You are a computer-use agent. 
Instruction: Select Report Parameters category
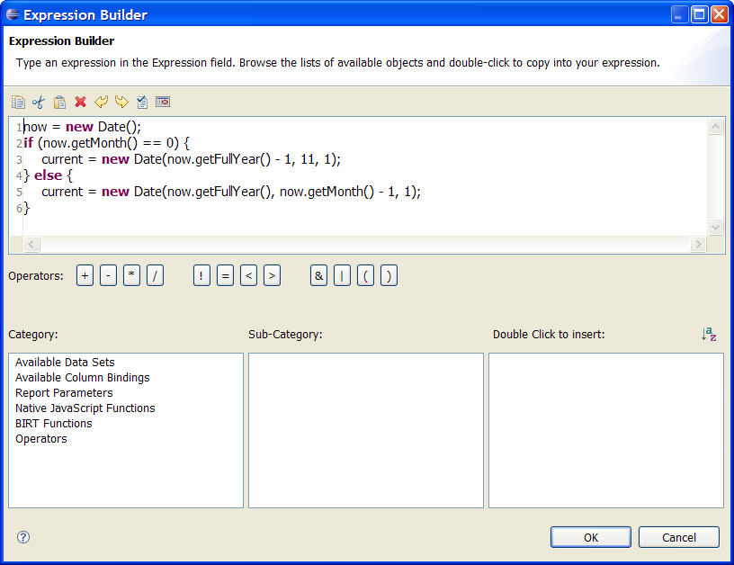point(64,392)
